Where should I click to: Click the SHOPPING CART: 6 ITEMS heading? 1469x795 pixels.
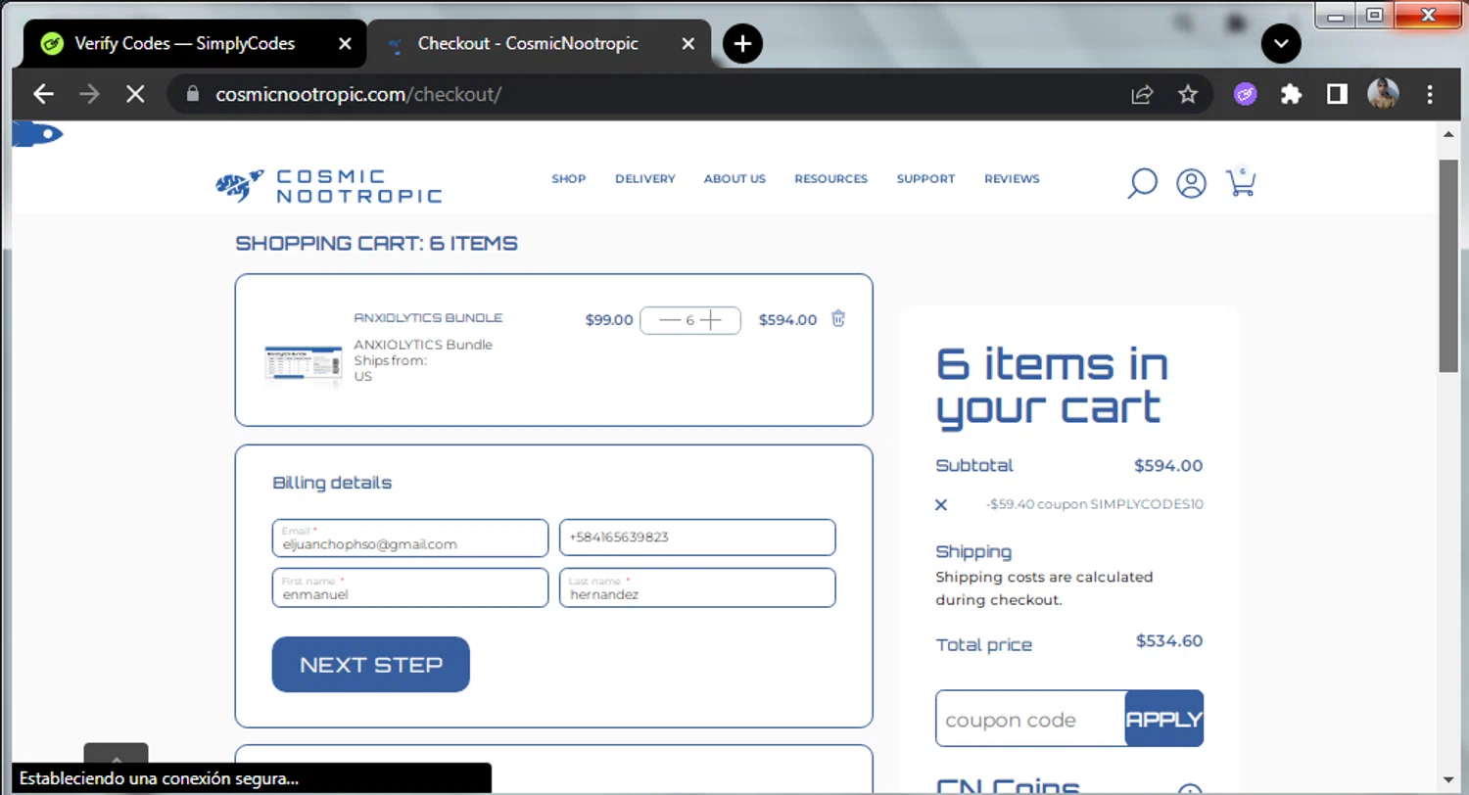click(377, 244)
